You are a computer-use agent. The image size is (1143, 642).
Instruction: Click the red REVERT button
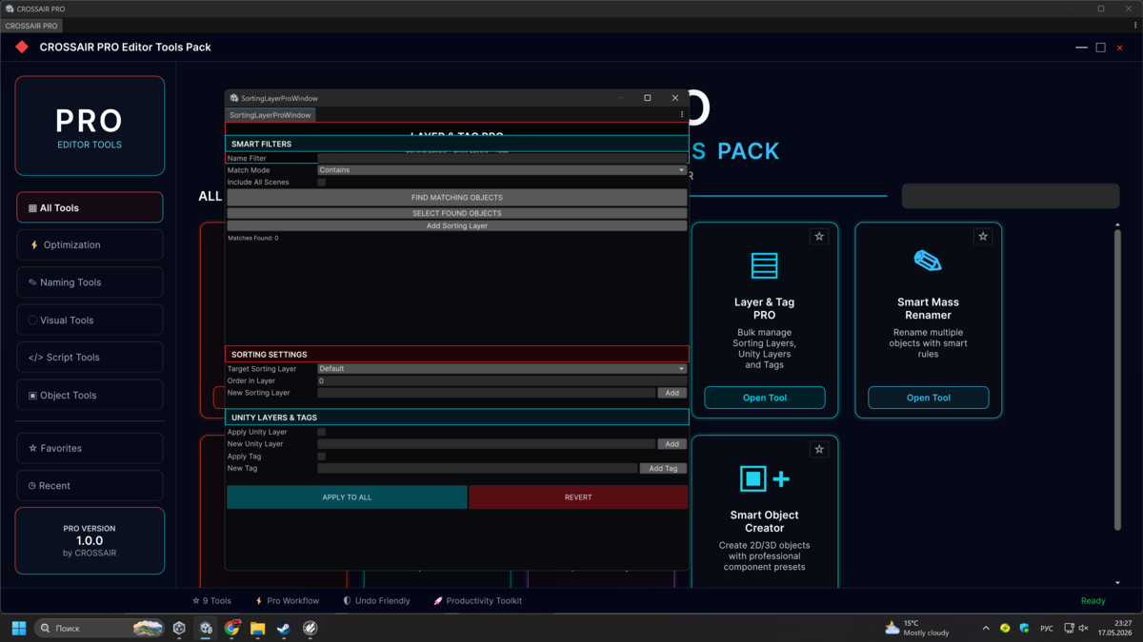[x=578, y=497]
